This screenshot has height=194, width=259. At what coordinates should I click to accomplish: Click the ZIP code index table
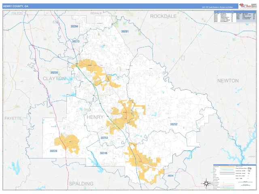235,17
